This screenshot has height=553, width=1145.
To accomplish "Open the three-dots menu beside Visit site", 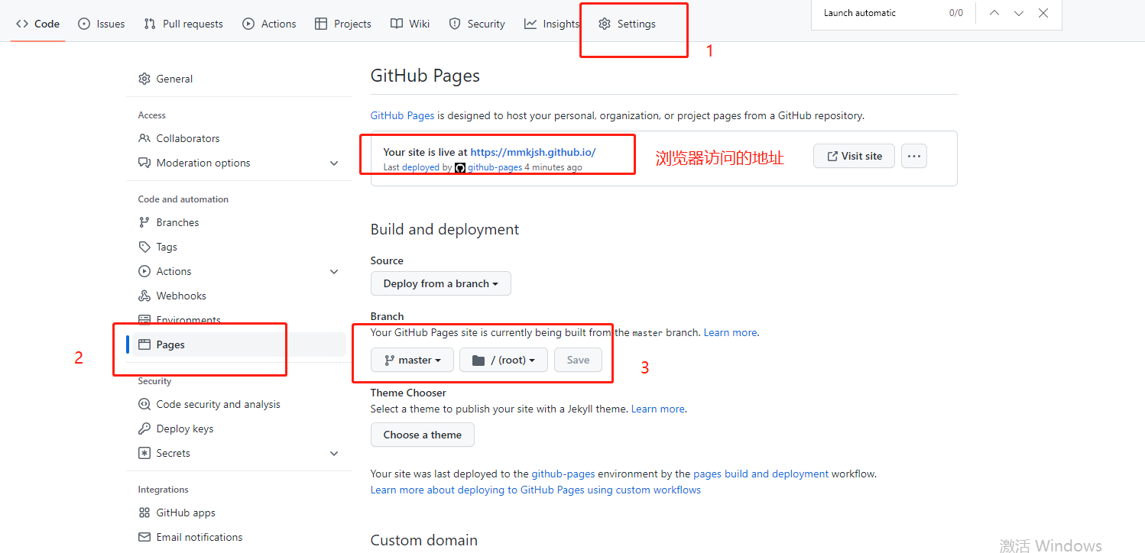I will click(914, 156).
